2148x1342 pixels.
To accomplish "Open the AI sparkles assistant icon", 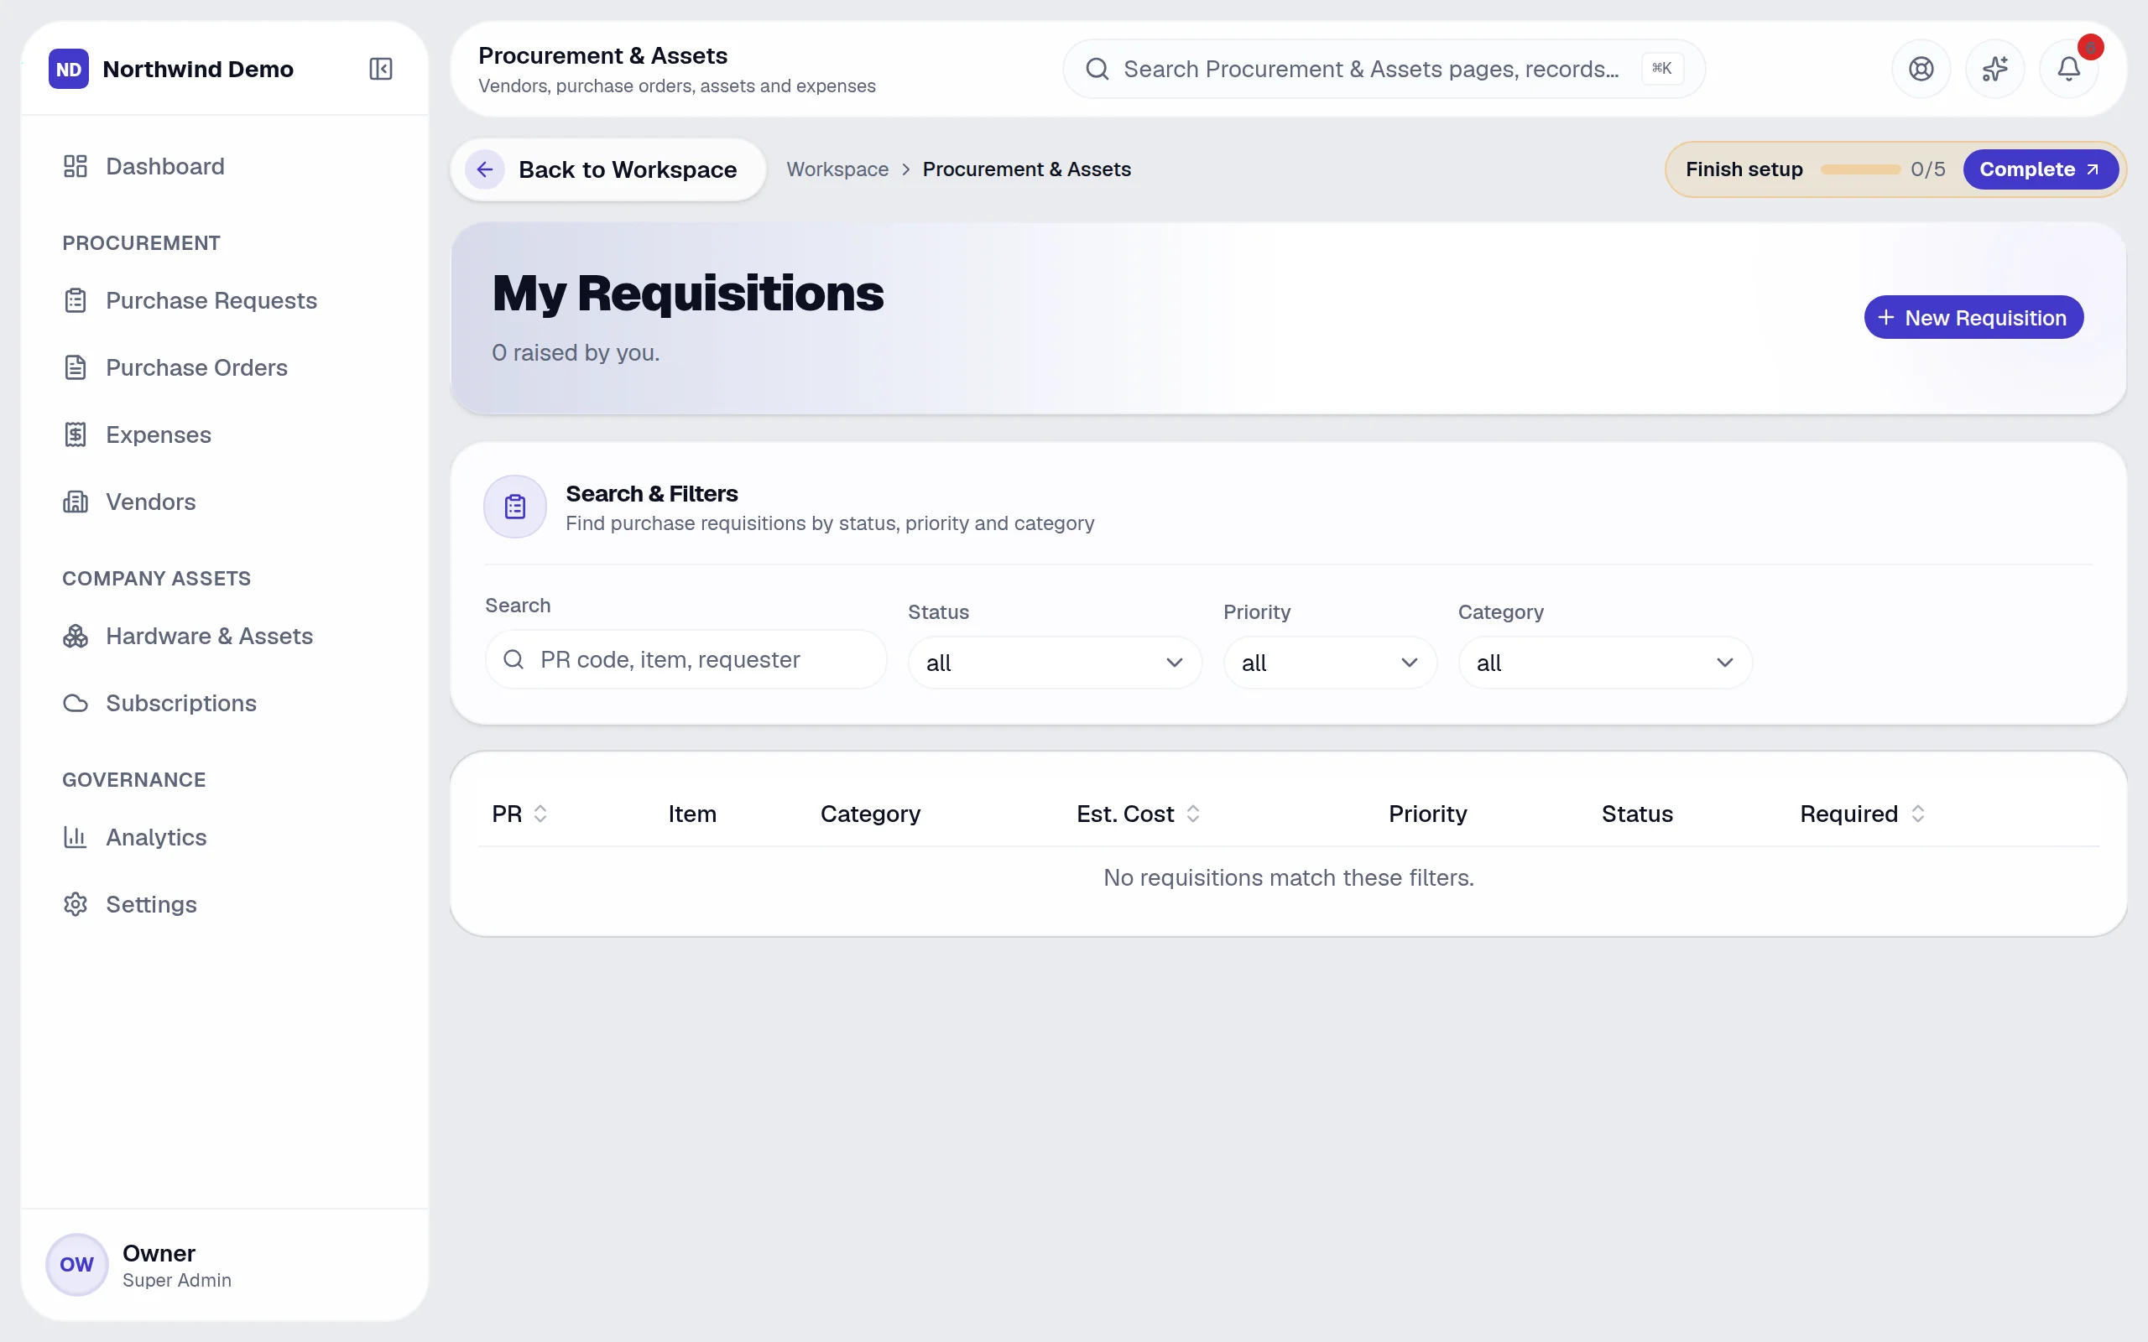I will coord(1994,70).
